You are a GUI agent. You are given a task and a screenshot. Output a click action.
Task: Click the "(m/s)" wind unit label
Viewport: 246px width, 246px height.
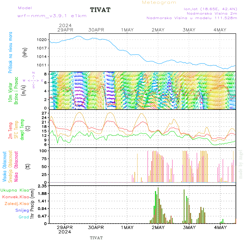[24, 90]
